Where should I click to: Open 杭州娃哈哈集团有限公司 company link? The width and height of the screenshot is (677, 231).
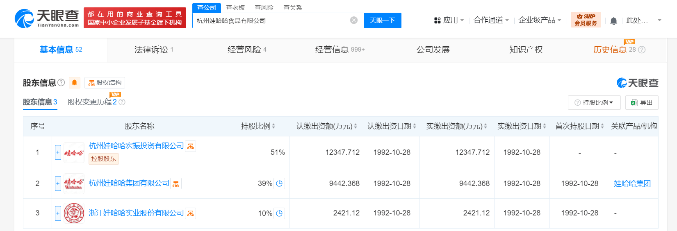point(129,183)
